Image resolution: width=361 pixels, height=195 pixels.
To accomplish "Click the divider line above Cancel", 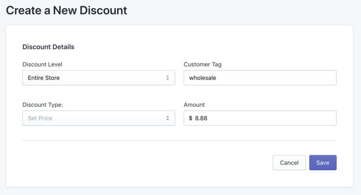I will pos(179,141).
